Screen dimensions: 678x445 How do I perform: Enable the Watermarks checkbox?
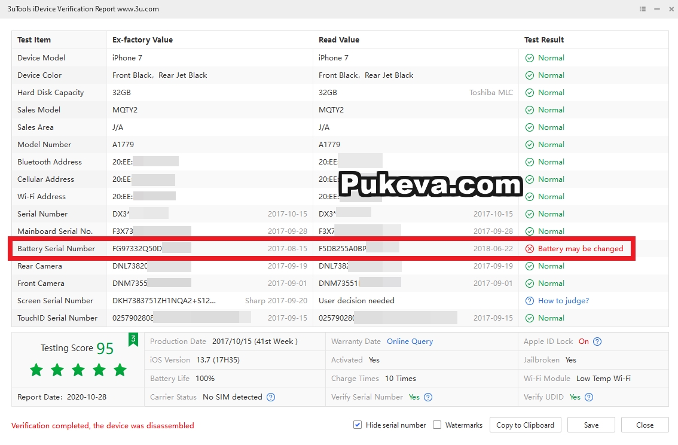[x=437, y=425]
